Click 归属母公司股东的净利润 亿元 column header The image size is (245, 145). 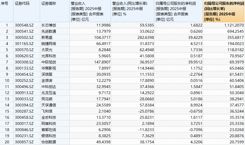(179, 11)
